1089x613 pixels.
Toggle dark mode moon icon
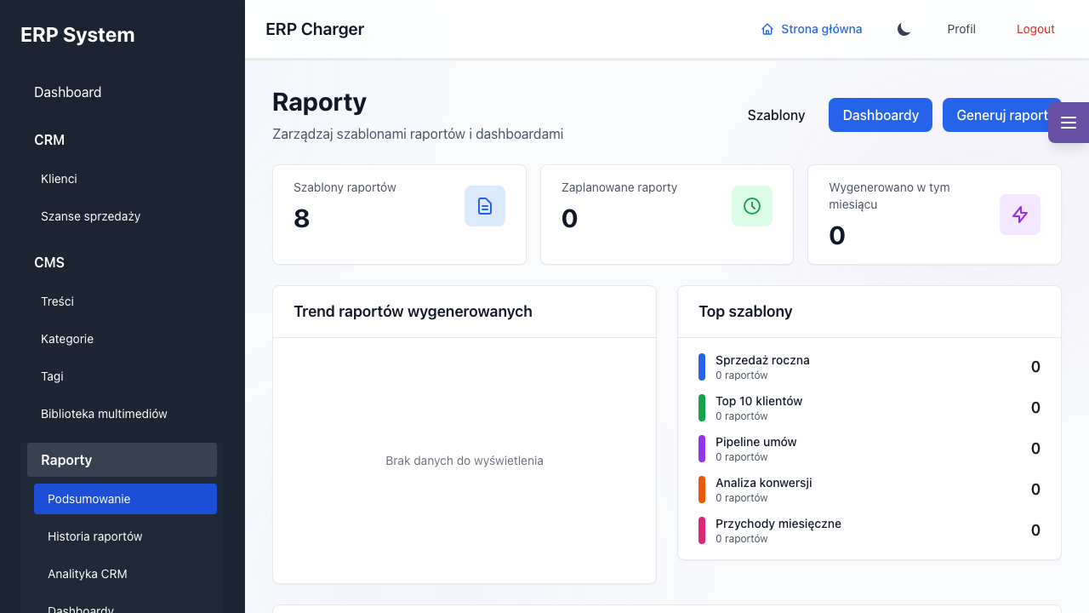[904, 29]
